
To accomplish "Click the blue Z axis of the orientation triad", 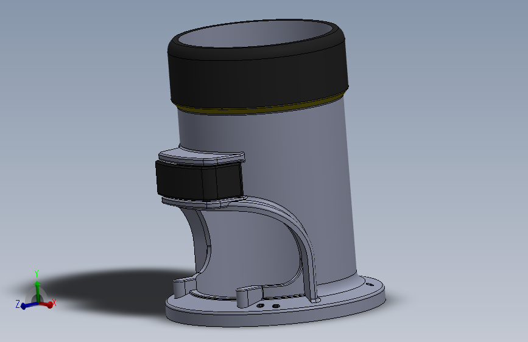I will pyautogui.click(x=29, y=305).
